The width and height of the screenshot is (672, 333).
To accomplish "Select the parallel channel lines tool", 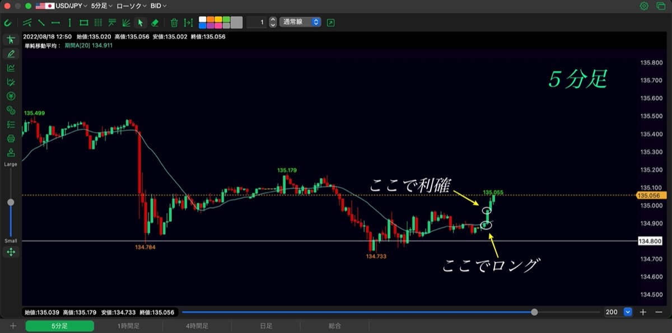I will pyautogui.click(x=27, y=22).
